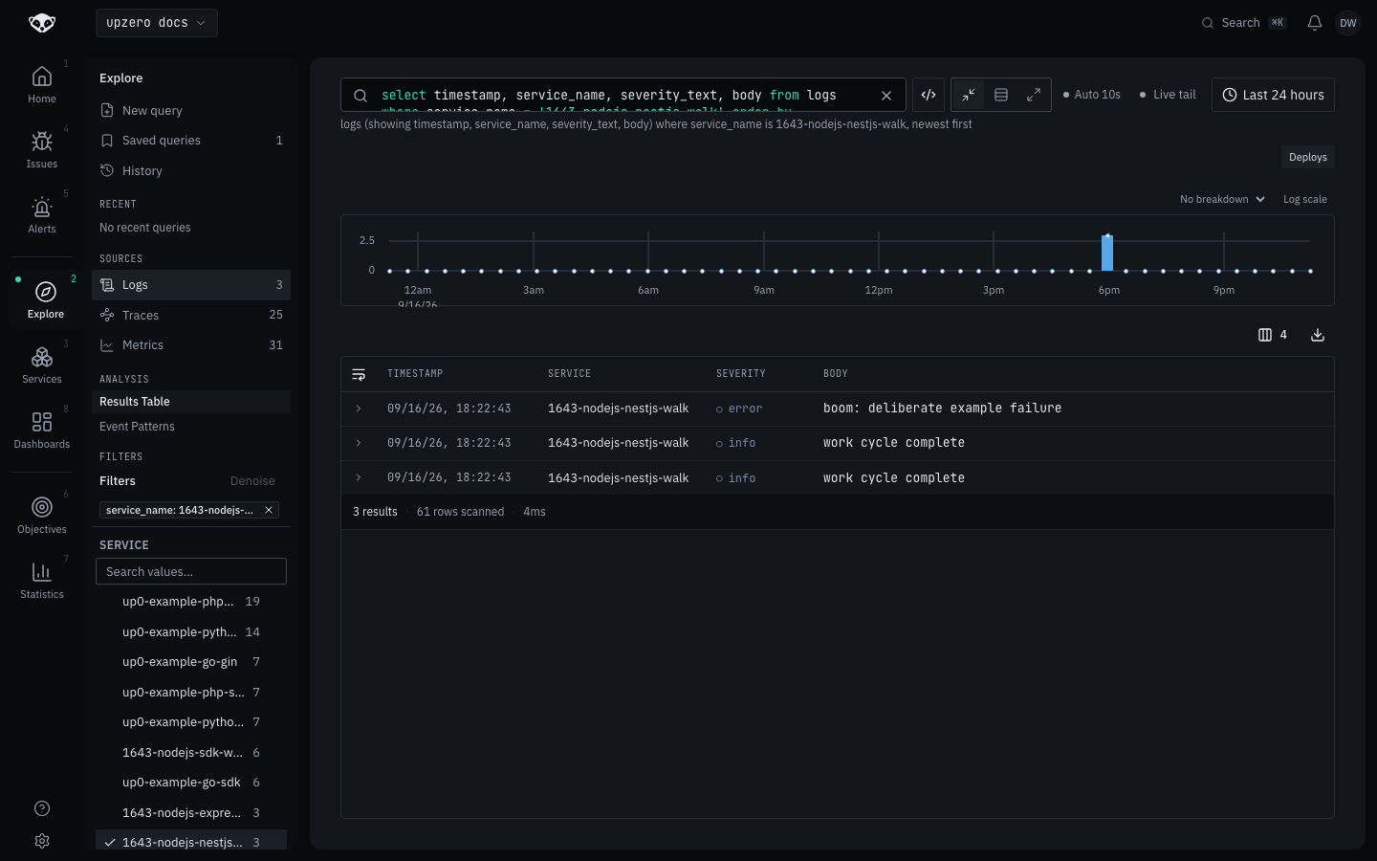Open Alerts from the siren icon
The width and height of the screenshot is (1377, 861).
point(42,215)
